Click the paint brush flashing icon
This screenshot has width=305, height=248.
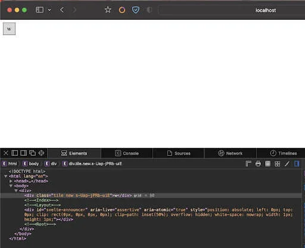pyautogui.click(x=287, y=164)
